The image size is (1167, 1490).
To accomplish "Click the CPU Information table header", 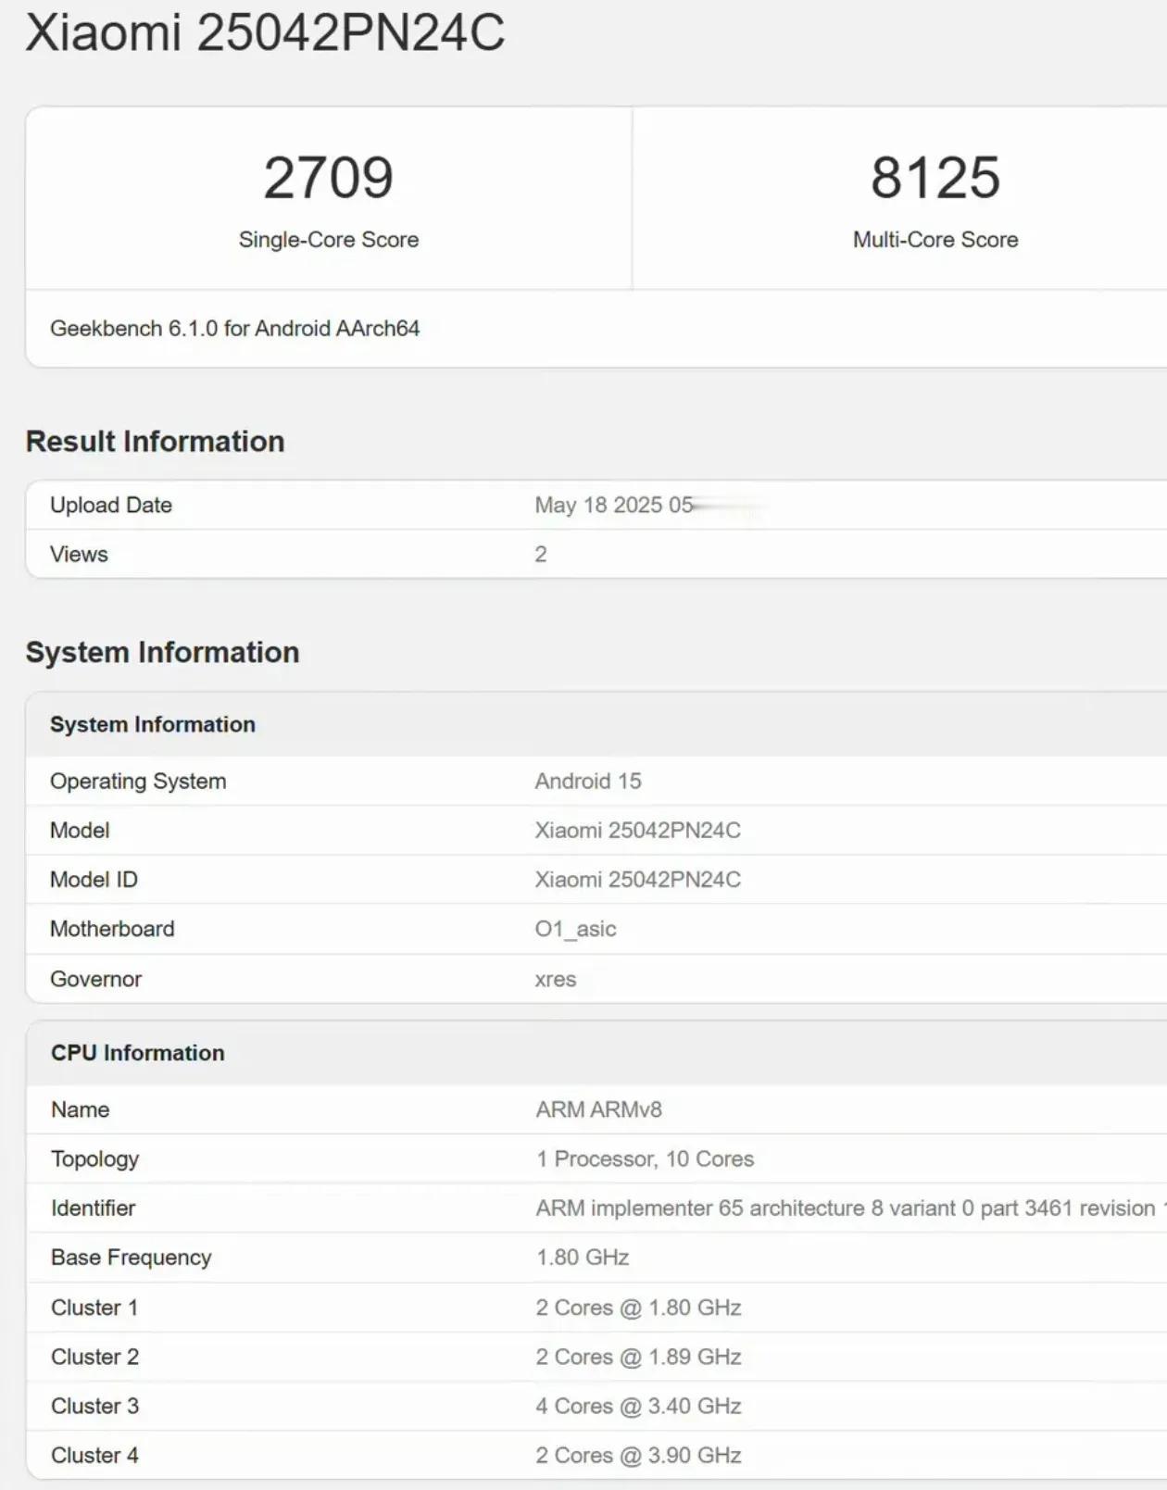I will click(137, 1053).
